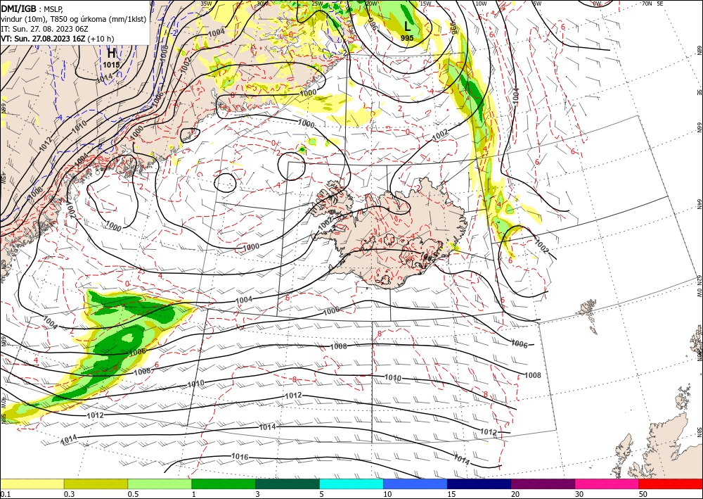This screenshot has width=703, height=499.
Task: Select the purple 20–30 legend swatch
Action: [x=543, y=484]
